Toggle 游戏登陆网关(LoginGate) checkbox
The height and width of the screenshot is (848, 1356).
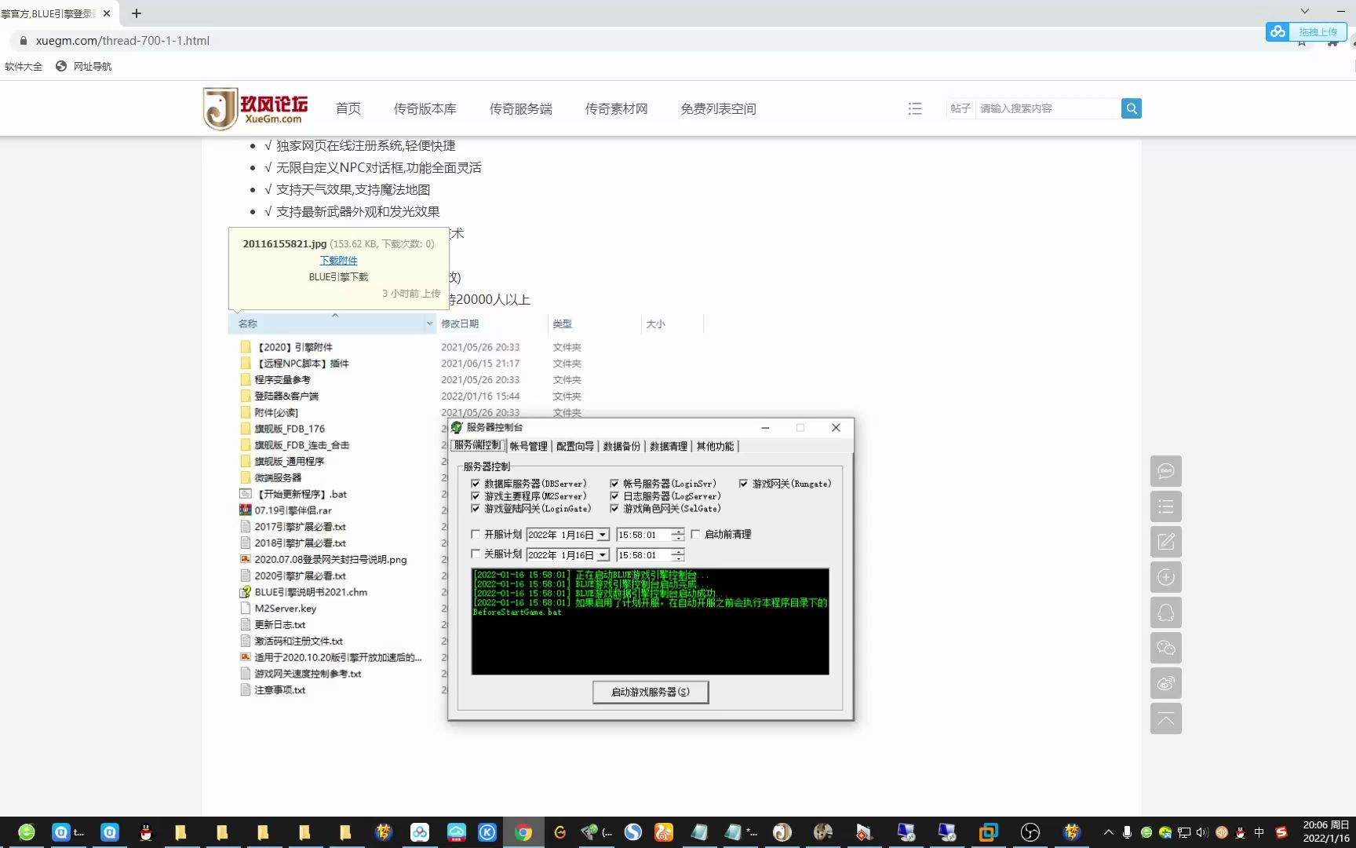(x=476, y=509)
